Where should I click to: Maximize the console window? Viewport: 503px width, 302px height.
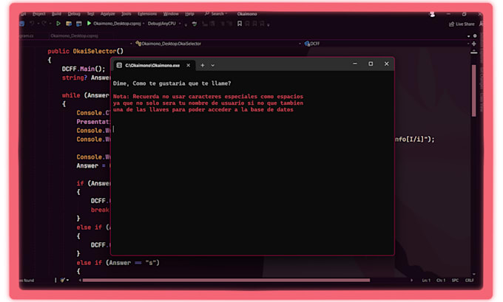click(x=371, y=64)
